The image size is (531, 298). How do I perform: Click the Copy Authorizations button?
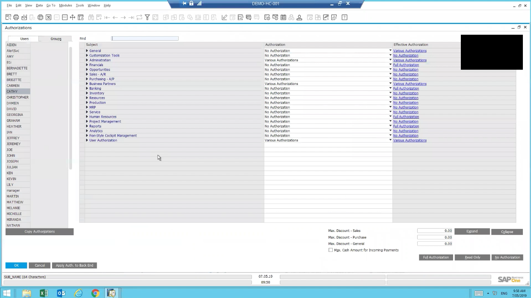(x=40, y=232)
